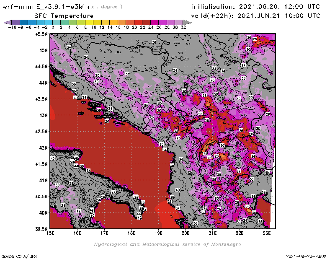
Task: Click the '-10' legend scale value
Action: click(12, 27)
